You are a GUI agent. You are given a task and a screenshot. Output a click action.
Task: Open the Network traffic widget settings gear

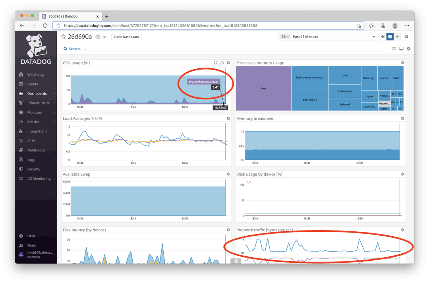coord(402,230)
